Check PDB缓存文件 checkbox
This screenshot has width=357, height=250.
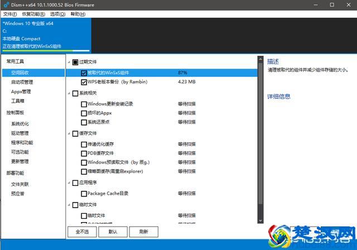point(84,153)
